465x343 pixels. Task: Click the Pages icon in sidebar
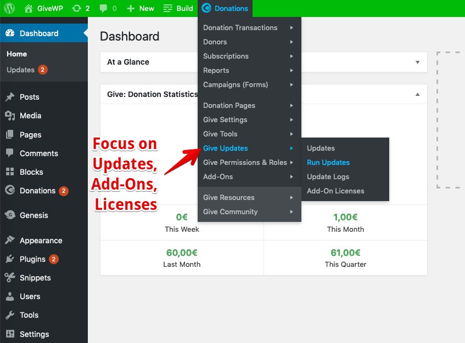10,134
